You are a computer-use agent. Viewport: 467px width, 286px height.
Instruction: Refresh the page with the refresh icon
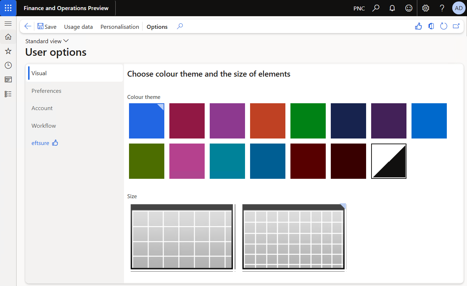(444, 26)
